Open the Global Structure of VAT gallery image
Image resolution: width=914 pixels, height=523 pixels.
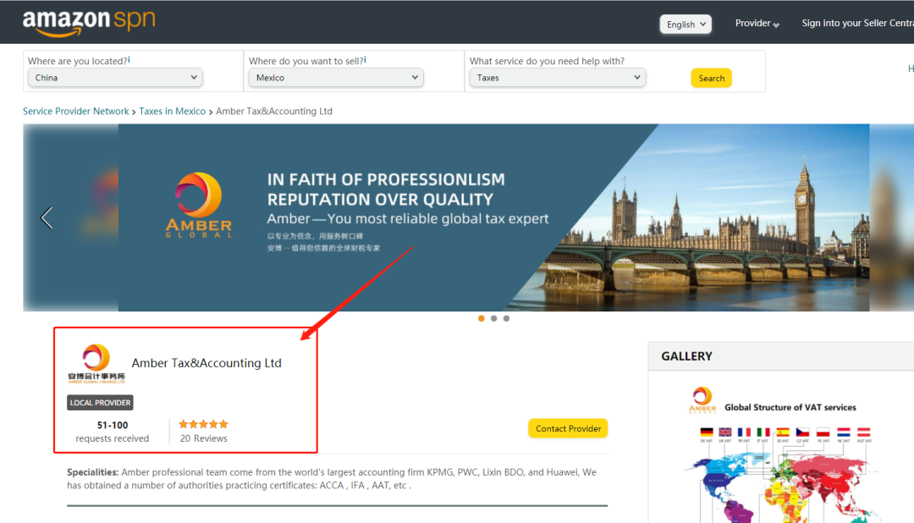coord(781,454)
